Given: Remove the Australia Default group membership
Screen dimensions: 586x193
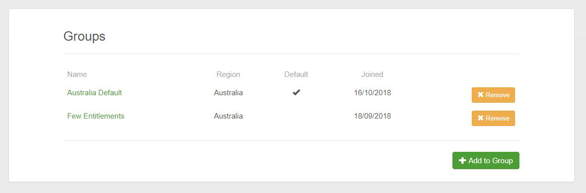Looking at the screenshot, I should tap(493, 95).
